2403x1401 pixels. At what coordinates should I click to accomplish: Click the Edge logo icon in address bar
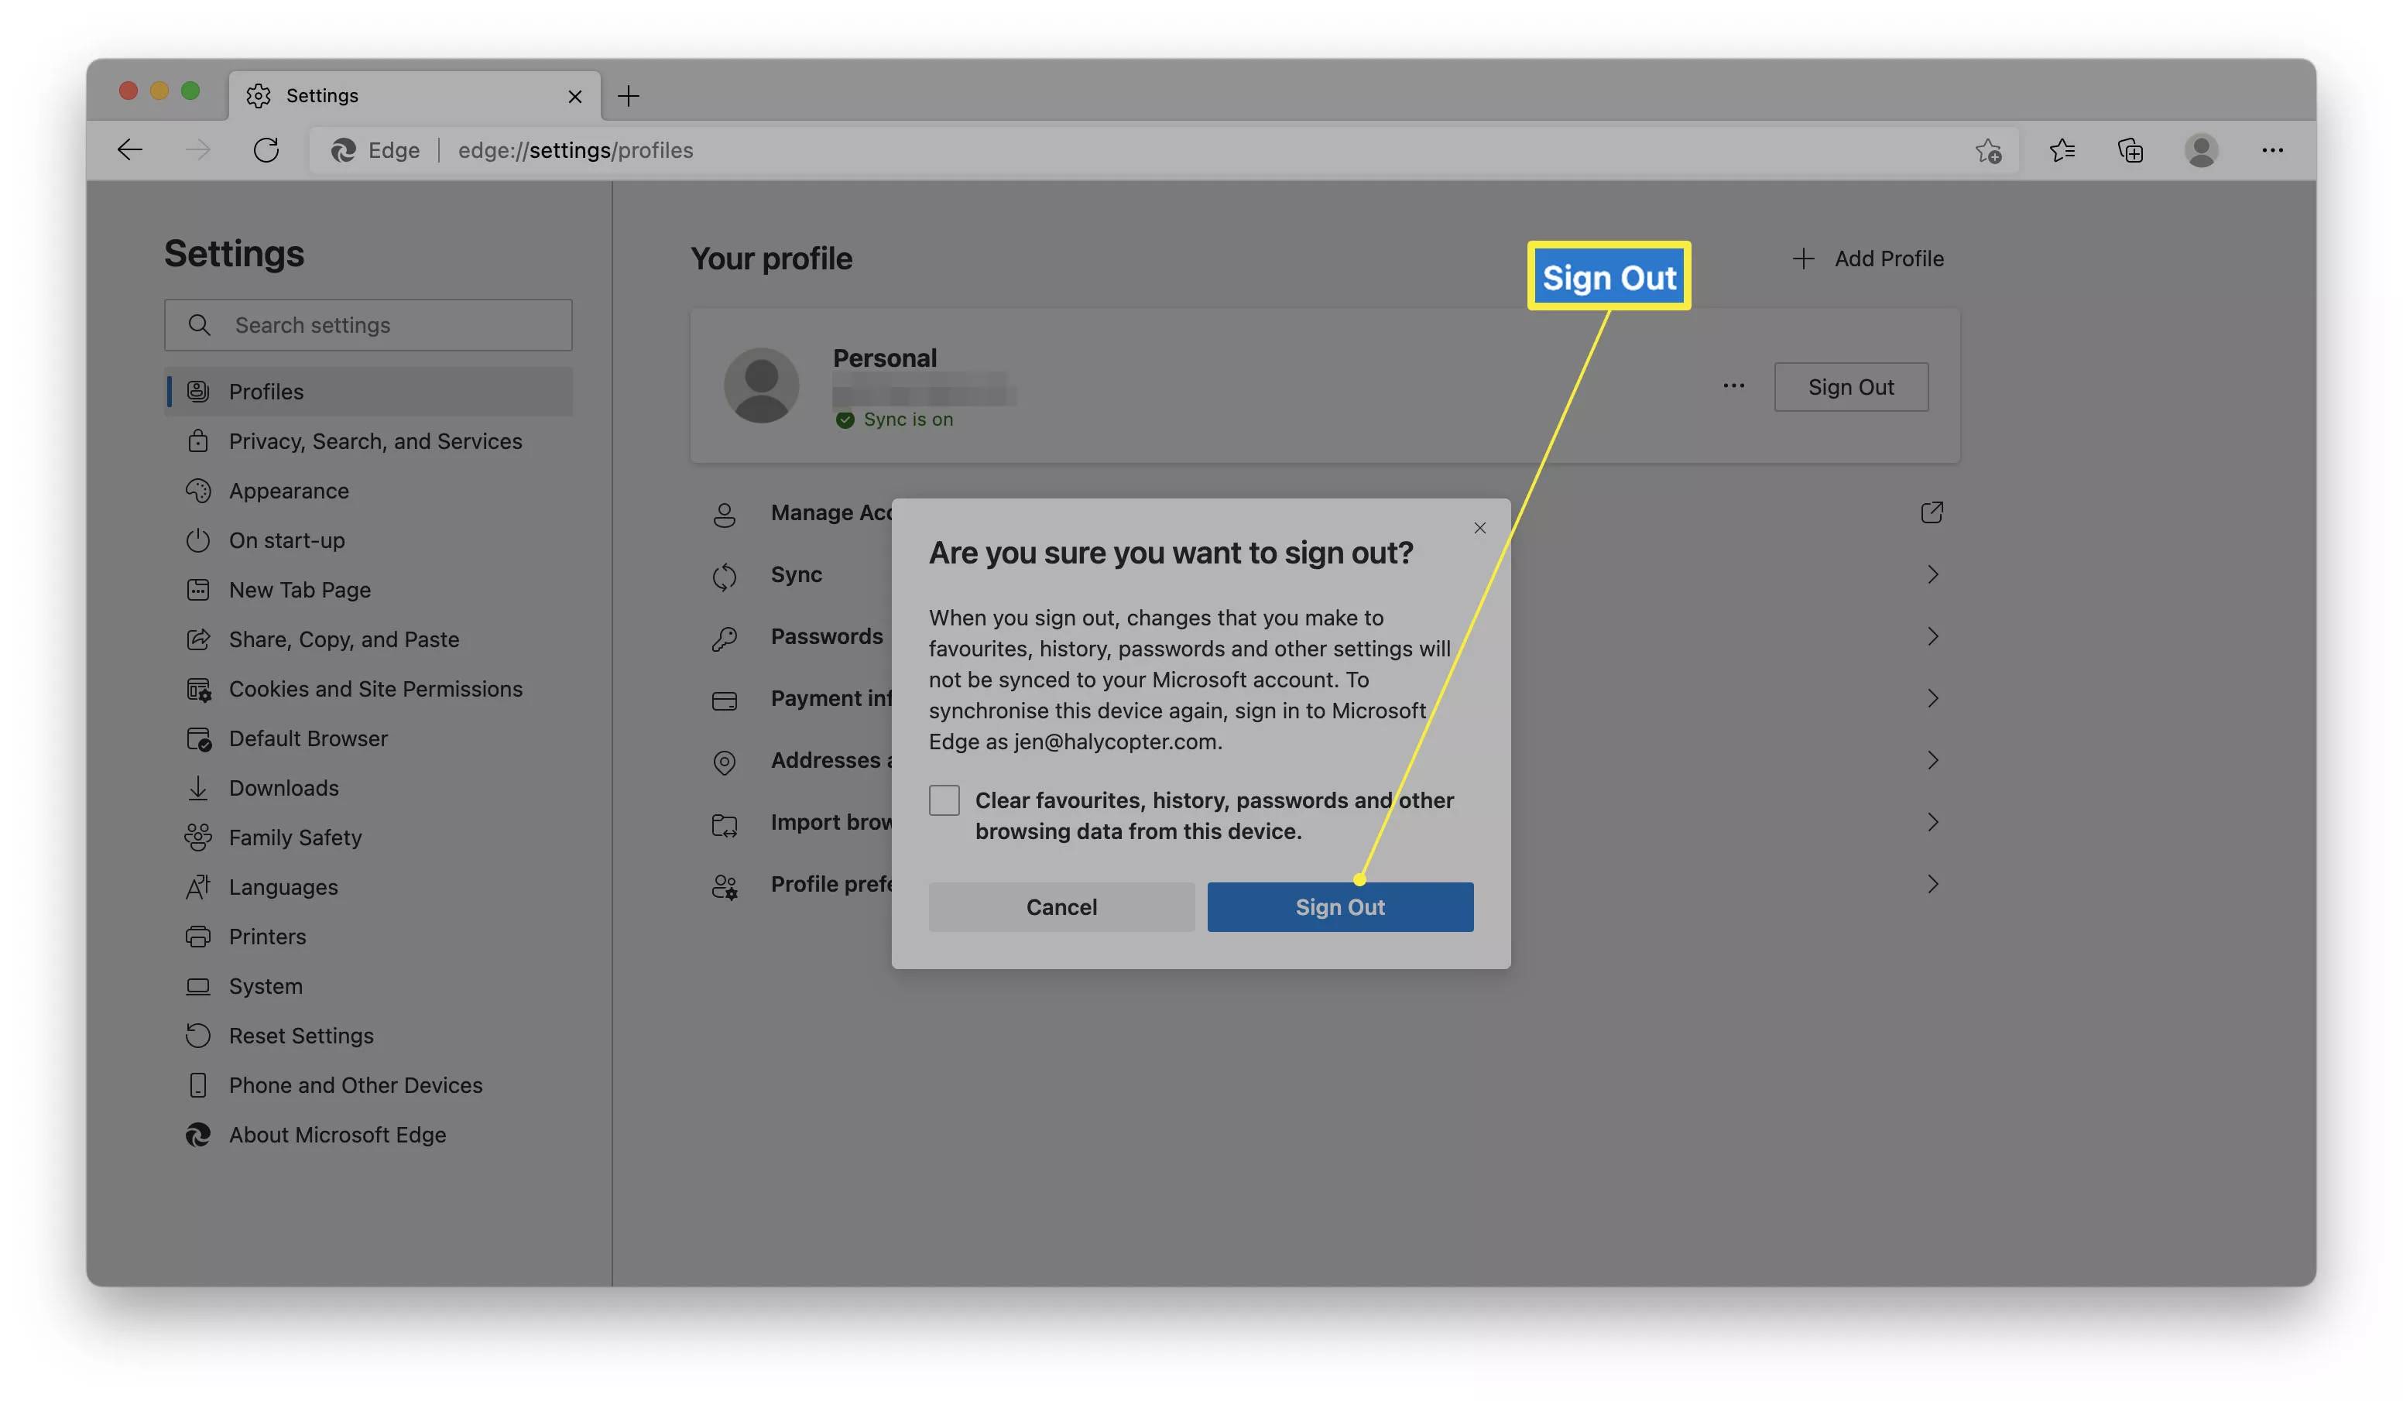tap(342, 150)
